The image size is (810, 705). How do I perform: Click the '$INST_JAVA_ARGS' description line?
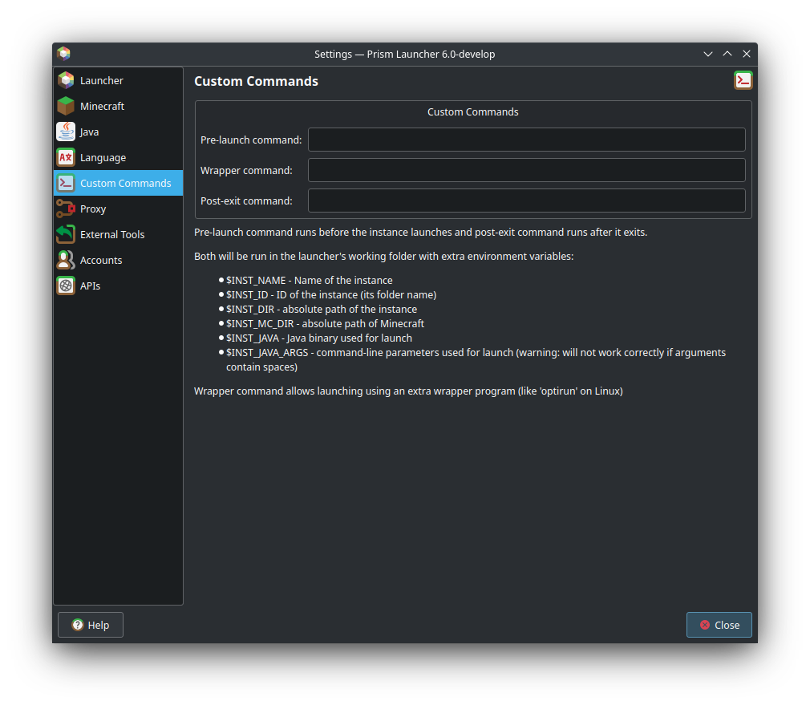click(x=476, y=359)
